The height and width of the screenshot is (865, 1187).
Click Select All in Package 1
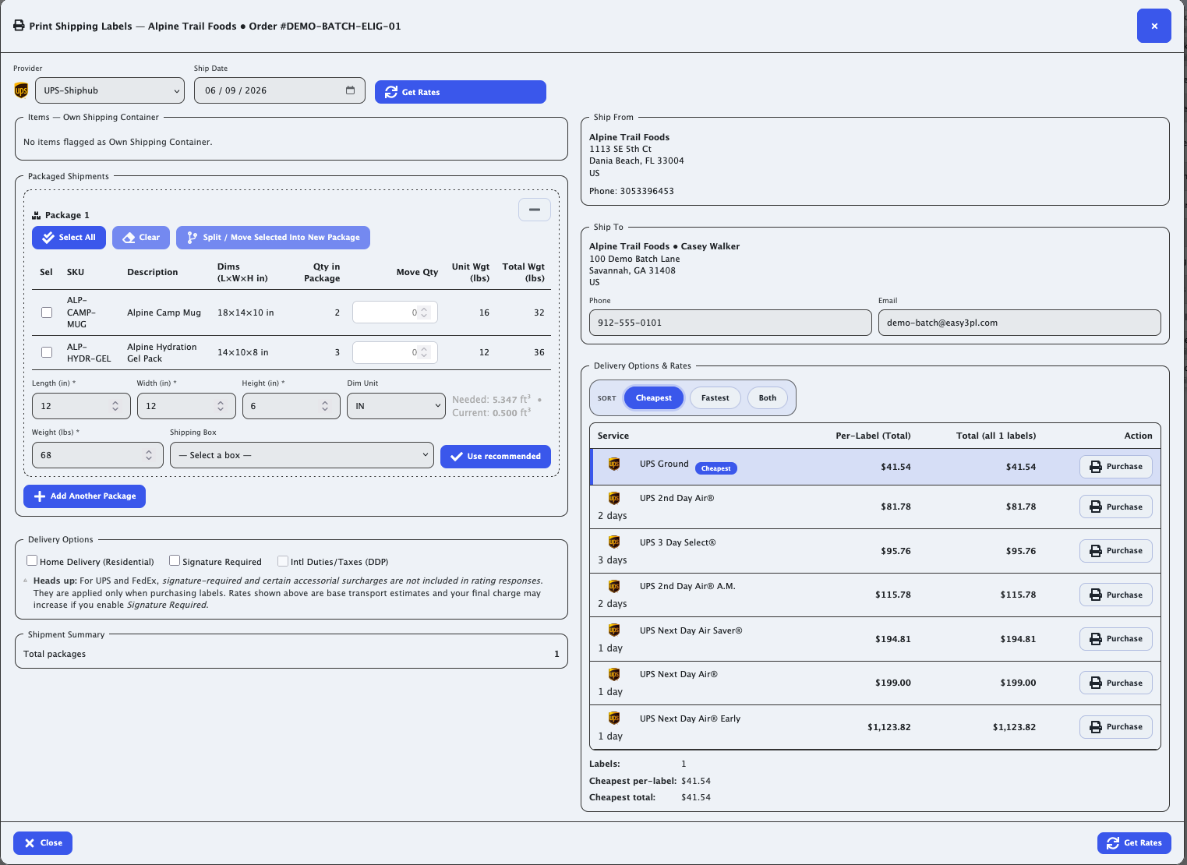point(69,237)
